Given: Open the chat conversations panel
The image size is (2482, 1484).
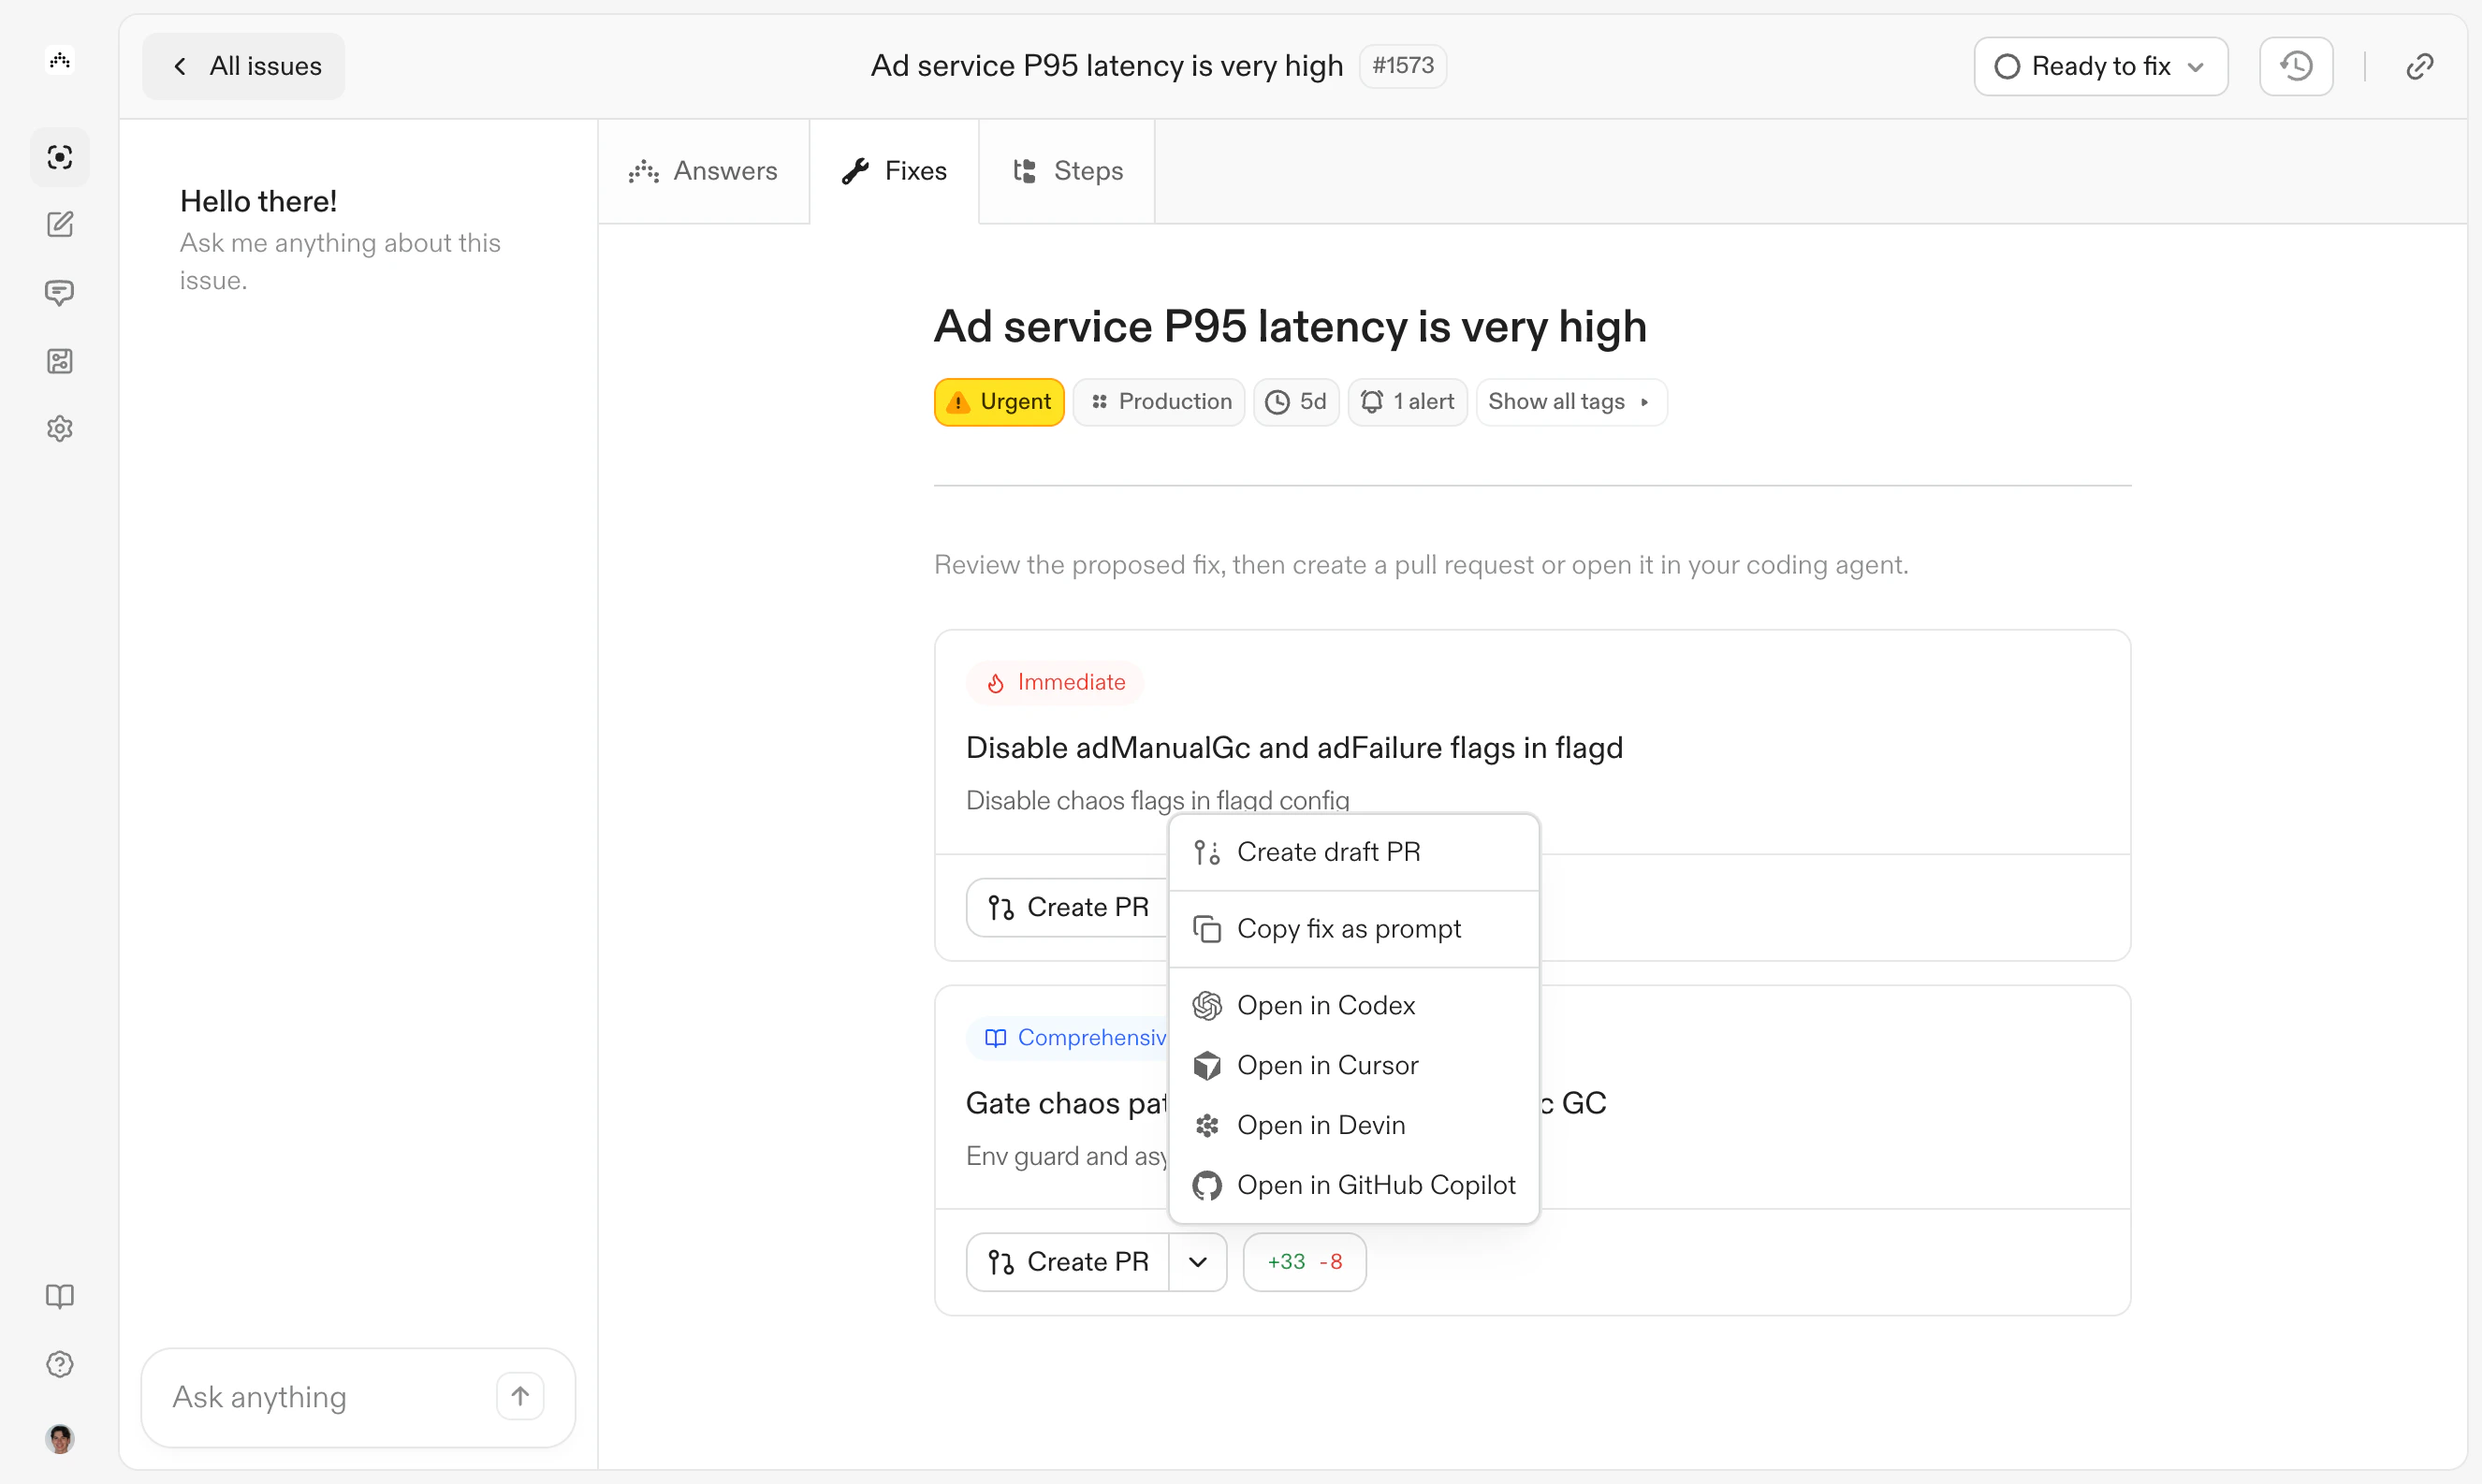Looking at the screenshot, I should pyautogui.click(x=60, y=292).
